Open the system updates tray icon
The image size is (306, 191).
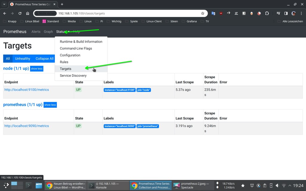[258, 186]
